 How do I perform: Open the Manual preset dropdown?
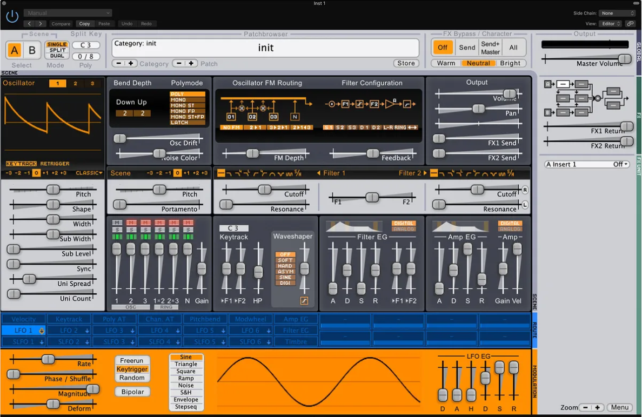point(68,13)
